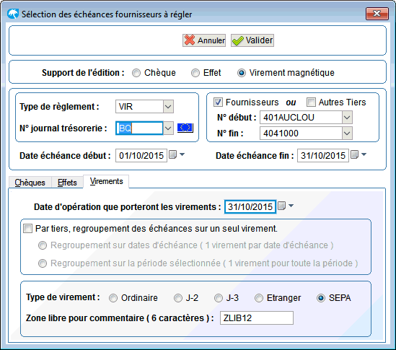This screenshot has width=396, height=350.
Task: Expand the N° début account dropdown
Action: [347, 118]
